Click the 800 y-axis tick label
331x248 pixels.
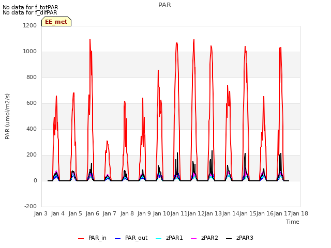tap(32, 77)
